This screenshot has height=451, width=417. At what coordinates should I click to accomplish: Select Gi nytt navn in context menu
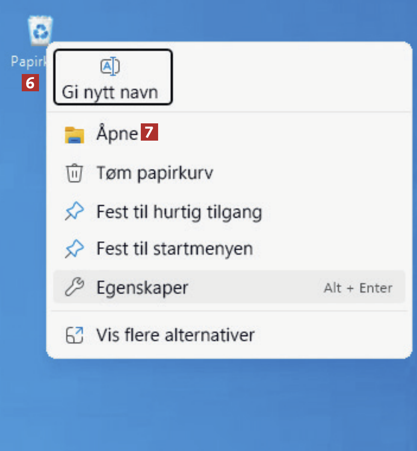point(113,77)
